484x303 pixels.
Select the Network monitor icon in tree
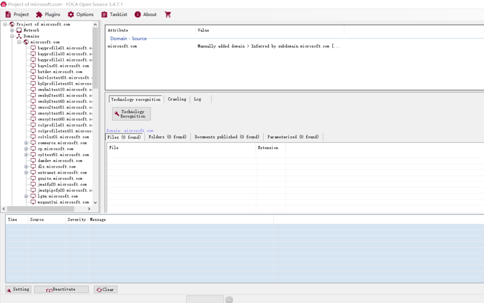pyautogui.click(x=19, y=30)
